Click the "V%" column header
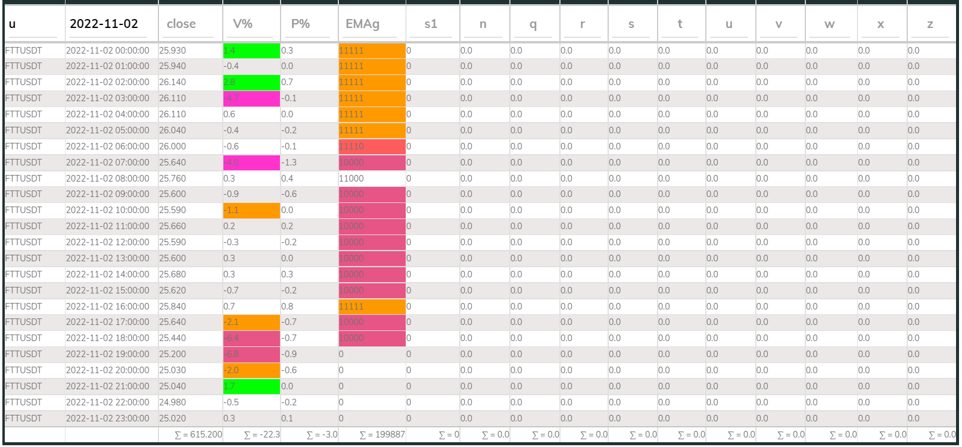This screenshot has height=447, width=962. [x=242, y=24]
